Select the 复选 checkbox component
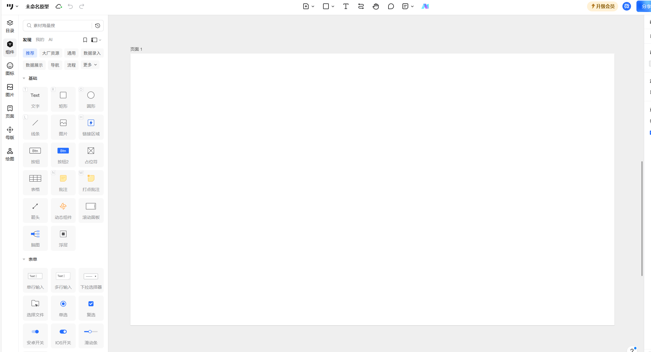Image resolution: width=651 pixels, height=352 pixels. 91,308
